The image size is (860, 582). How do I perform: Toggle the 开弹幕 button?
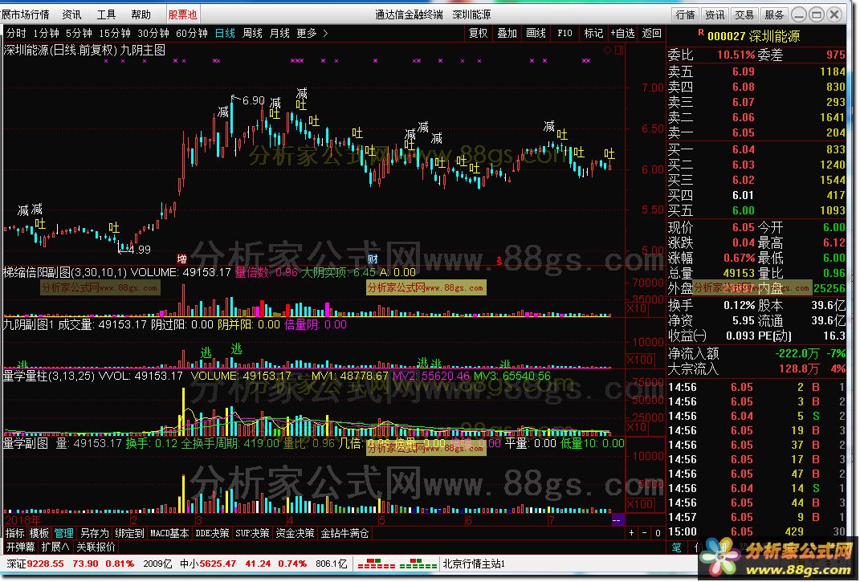21,547
